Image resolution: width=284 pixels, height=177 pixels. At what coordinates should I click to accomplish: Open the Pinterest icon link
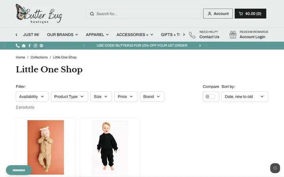point(41,46)
